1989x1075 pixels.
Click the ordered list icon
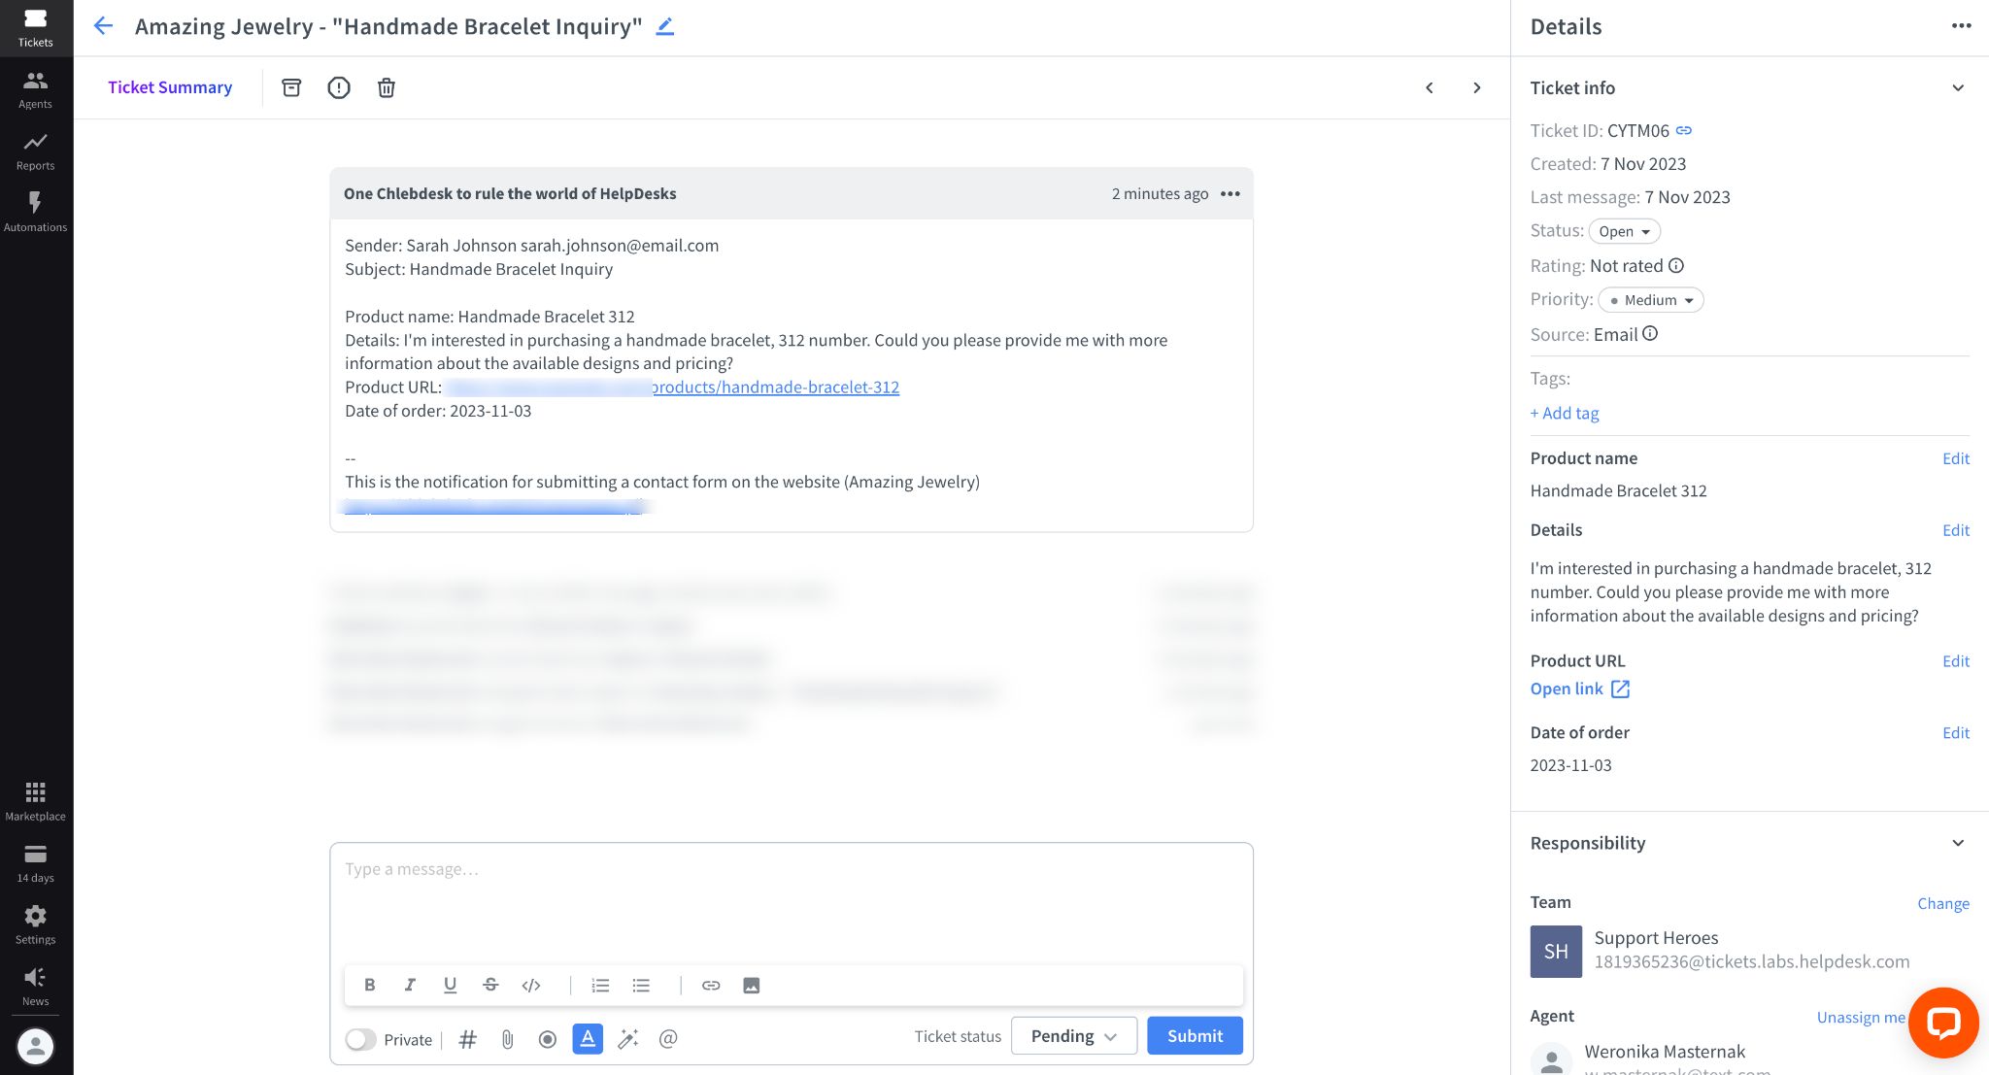click(x=598, y=985)
